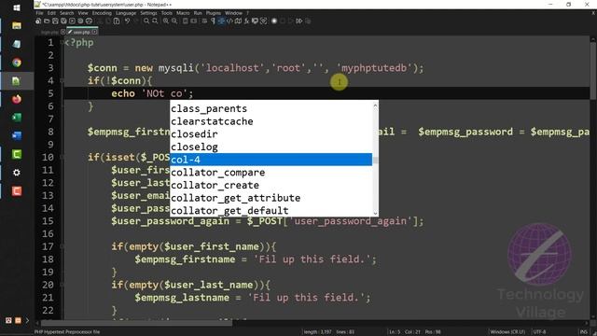The width and height of the screenshot is (597, 336).
Task: Open the Search menu
Action: (66, 13)
